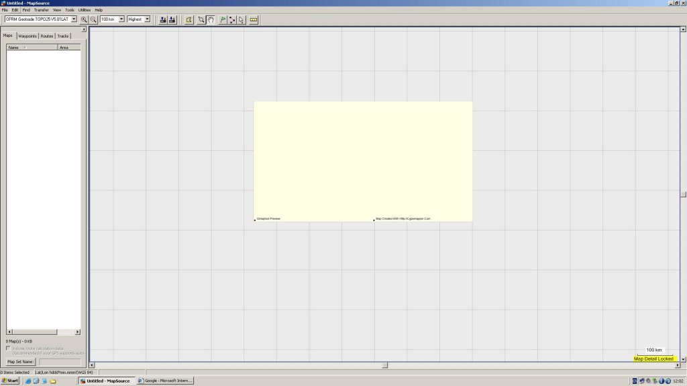
Task: Open the Find menu
Action: [x=26, y=9]
